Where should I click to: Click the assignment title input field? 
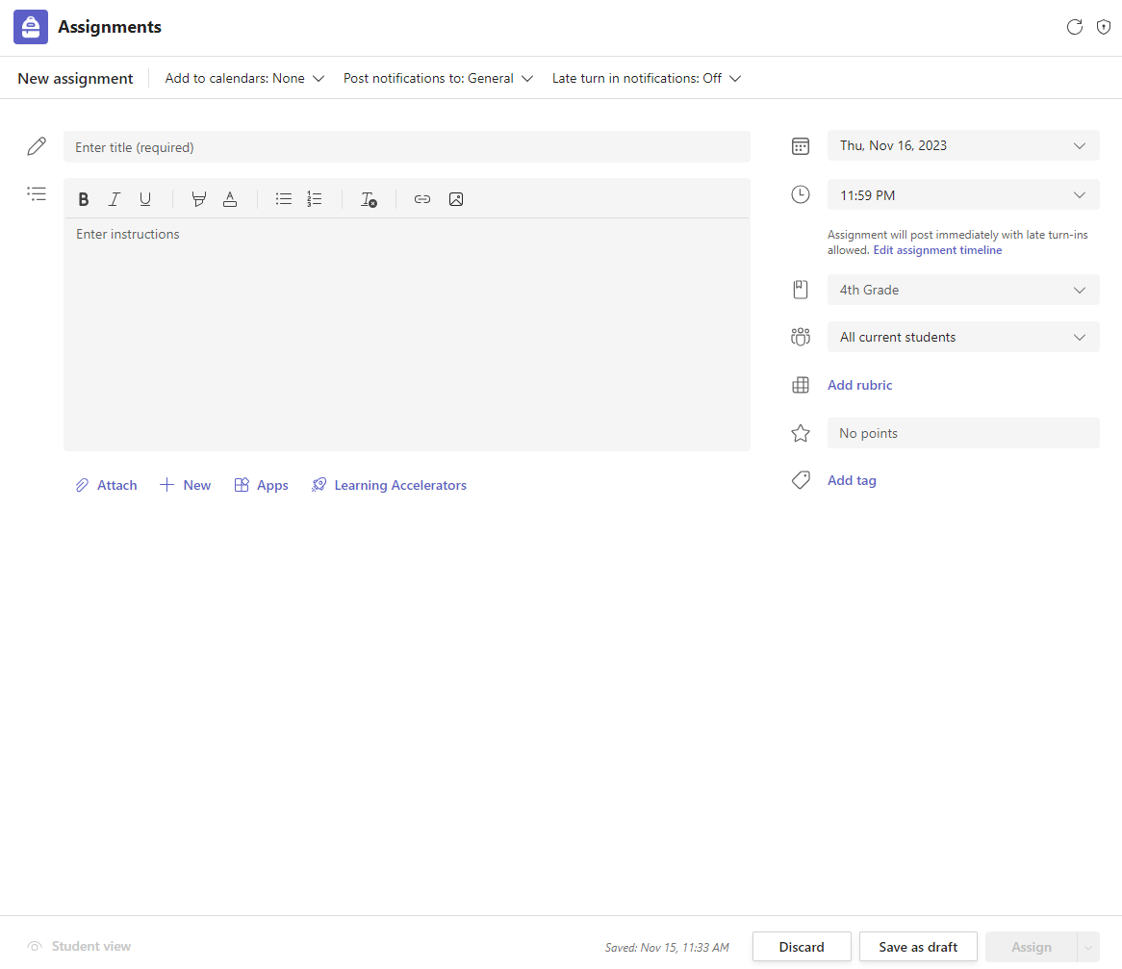tap(406, 147)
